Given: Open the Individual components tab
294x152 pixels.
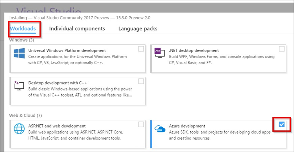Looking at the screenshot, I should pyautogui.click(x=77, y=28).
